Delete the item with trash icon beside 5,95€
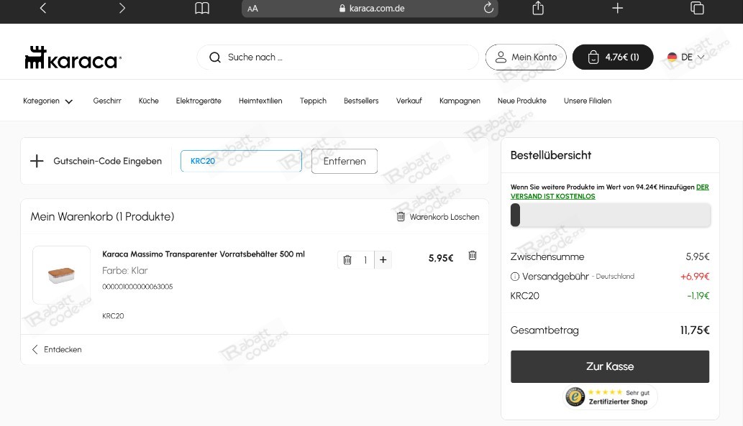The width and height of the screenshot is (743, 426). 473,256
